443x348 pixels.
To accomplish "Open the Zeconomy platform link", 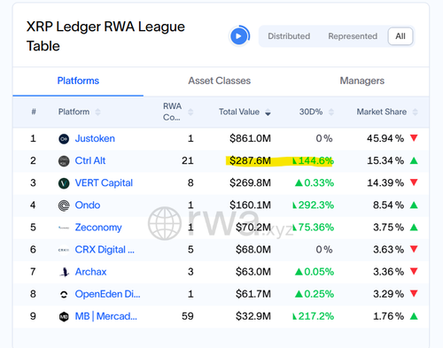I will (98, 228).
